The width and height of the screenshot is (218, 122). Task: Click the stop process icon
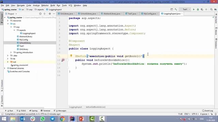click(206, 9)
